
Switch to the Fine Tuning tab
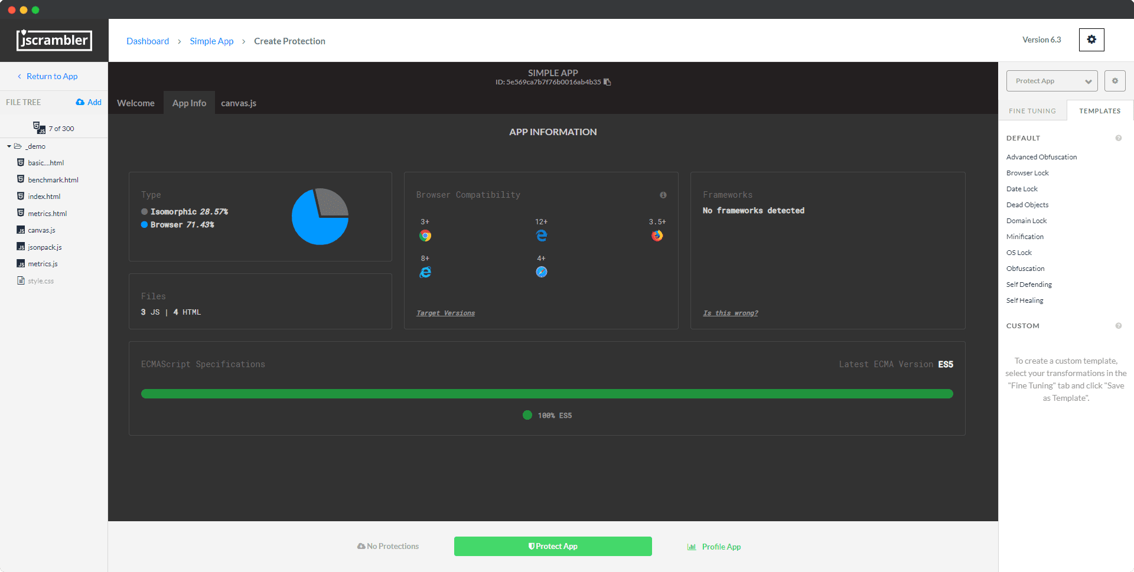(x=1032, y=111)
